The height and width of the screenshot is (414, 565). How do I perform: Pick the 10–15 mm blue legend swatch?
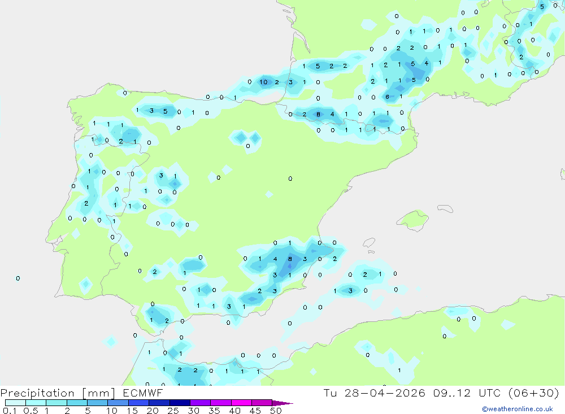pos(118,403)
